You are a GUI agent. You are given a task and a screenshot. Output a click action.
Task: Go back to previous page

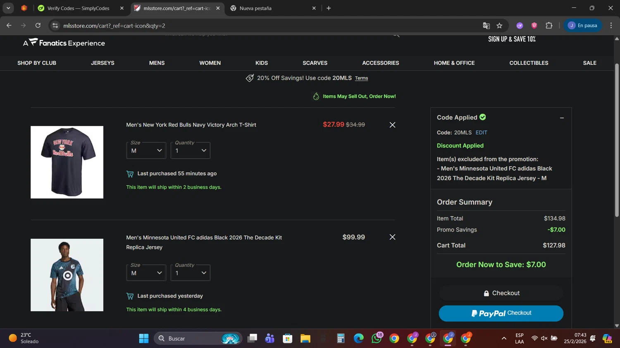coord(9,26)
